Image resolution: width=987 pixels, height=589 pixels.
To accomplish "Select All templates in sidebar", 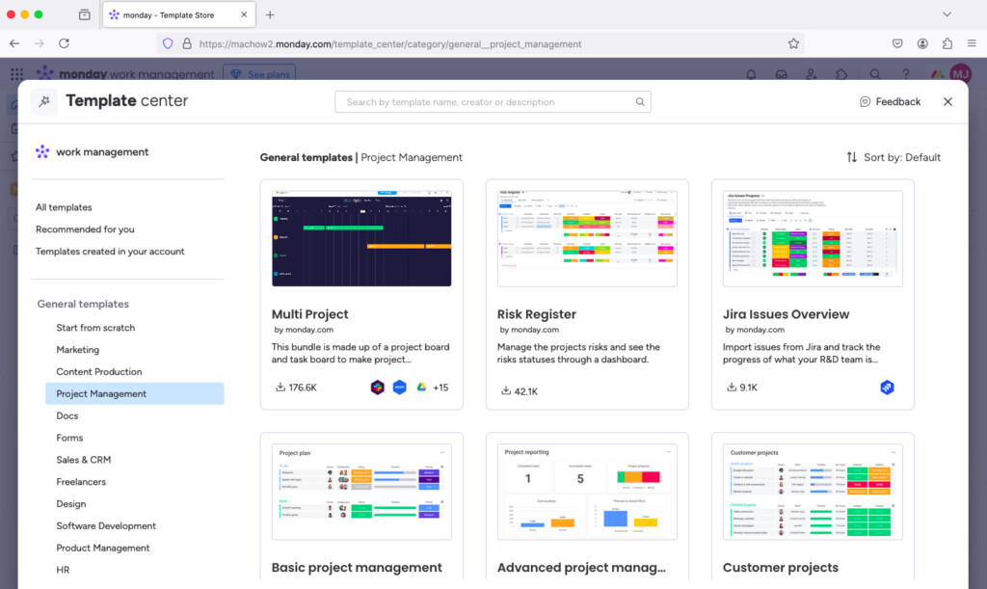I will (64, 207).
